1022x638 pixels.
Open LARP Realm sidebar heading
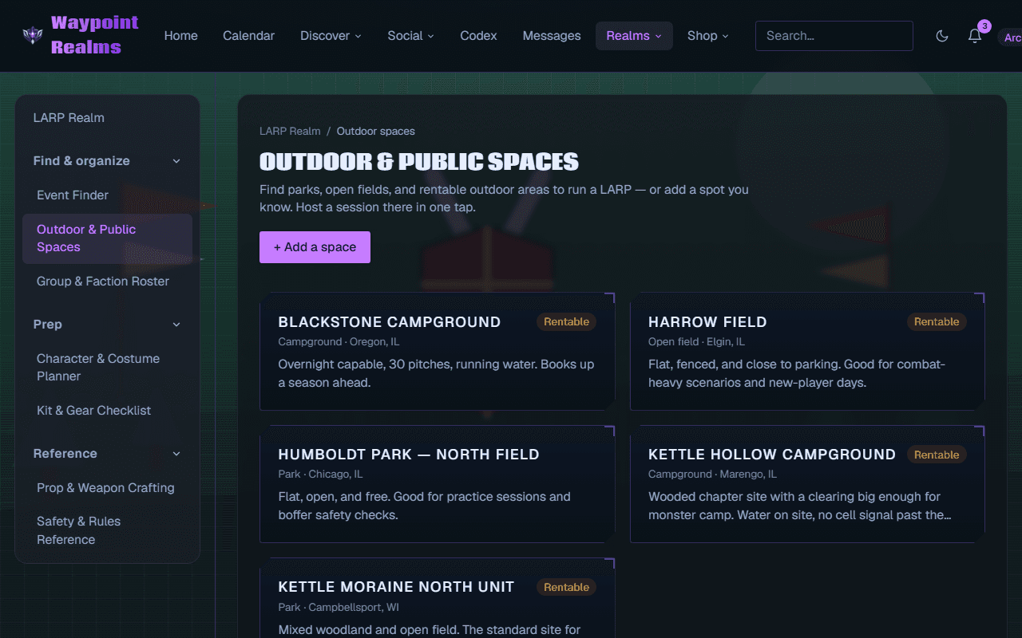point(69,118)
